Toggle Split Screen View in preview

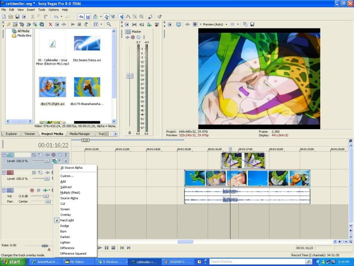tap(195, 24)
